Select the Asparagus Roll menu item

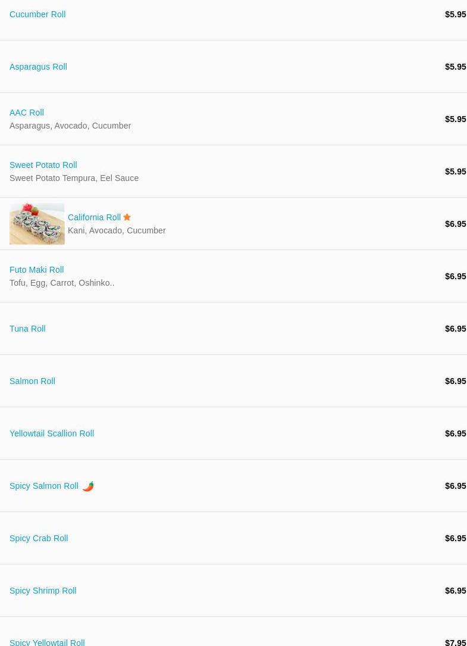tap(38, 67)
